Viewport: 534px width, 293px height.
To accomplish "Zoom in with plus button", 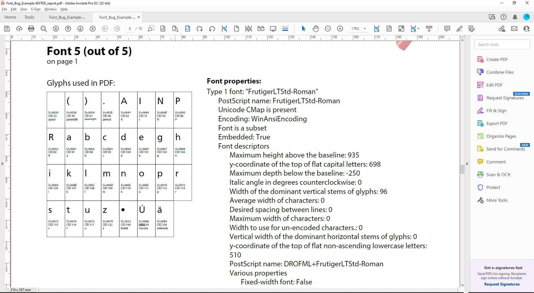I will [340, 29].
